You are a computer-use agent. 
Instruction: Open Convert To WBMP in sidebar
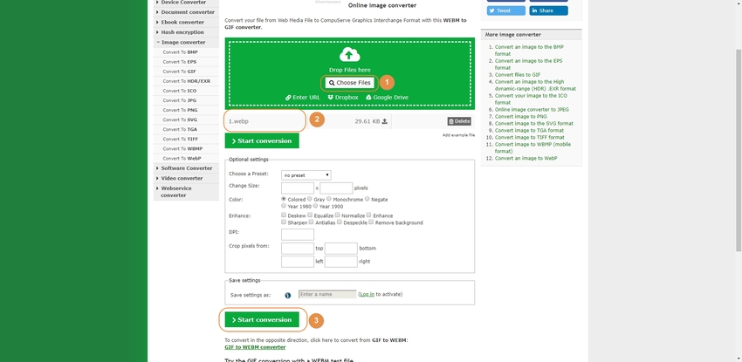pyautogui.click(x=182, y=148)
